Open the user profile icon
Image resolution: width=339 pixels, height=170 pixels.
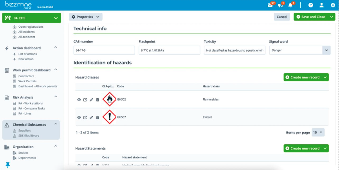(x=321, y=5)
